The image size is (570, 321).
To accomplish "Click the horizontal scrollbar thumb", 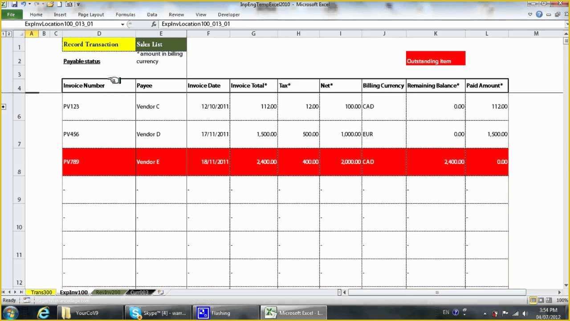I will point(437,292).
